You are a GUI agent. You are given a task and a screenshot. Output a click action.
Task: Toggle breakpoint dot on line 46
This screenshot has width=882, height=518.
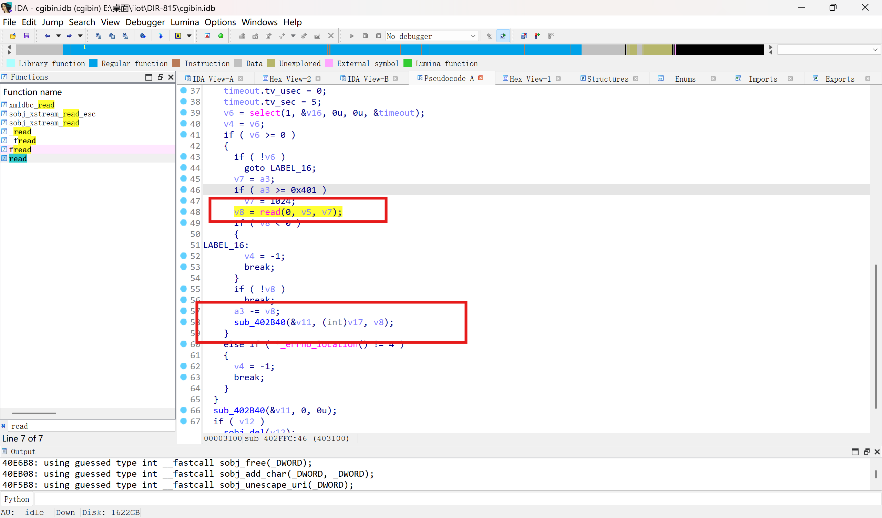coord(183,189)
